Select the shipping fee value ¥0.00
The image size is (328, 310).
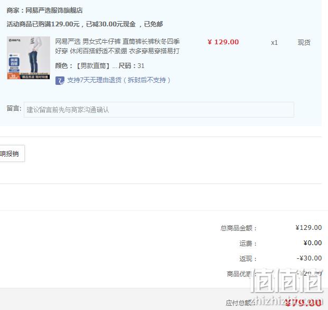click(x=313, y=243)
